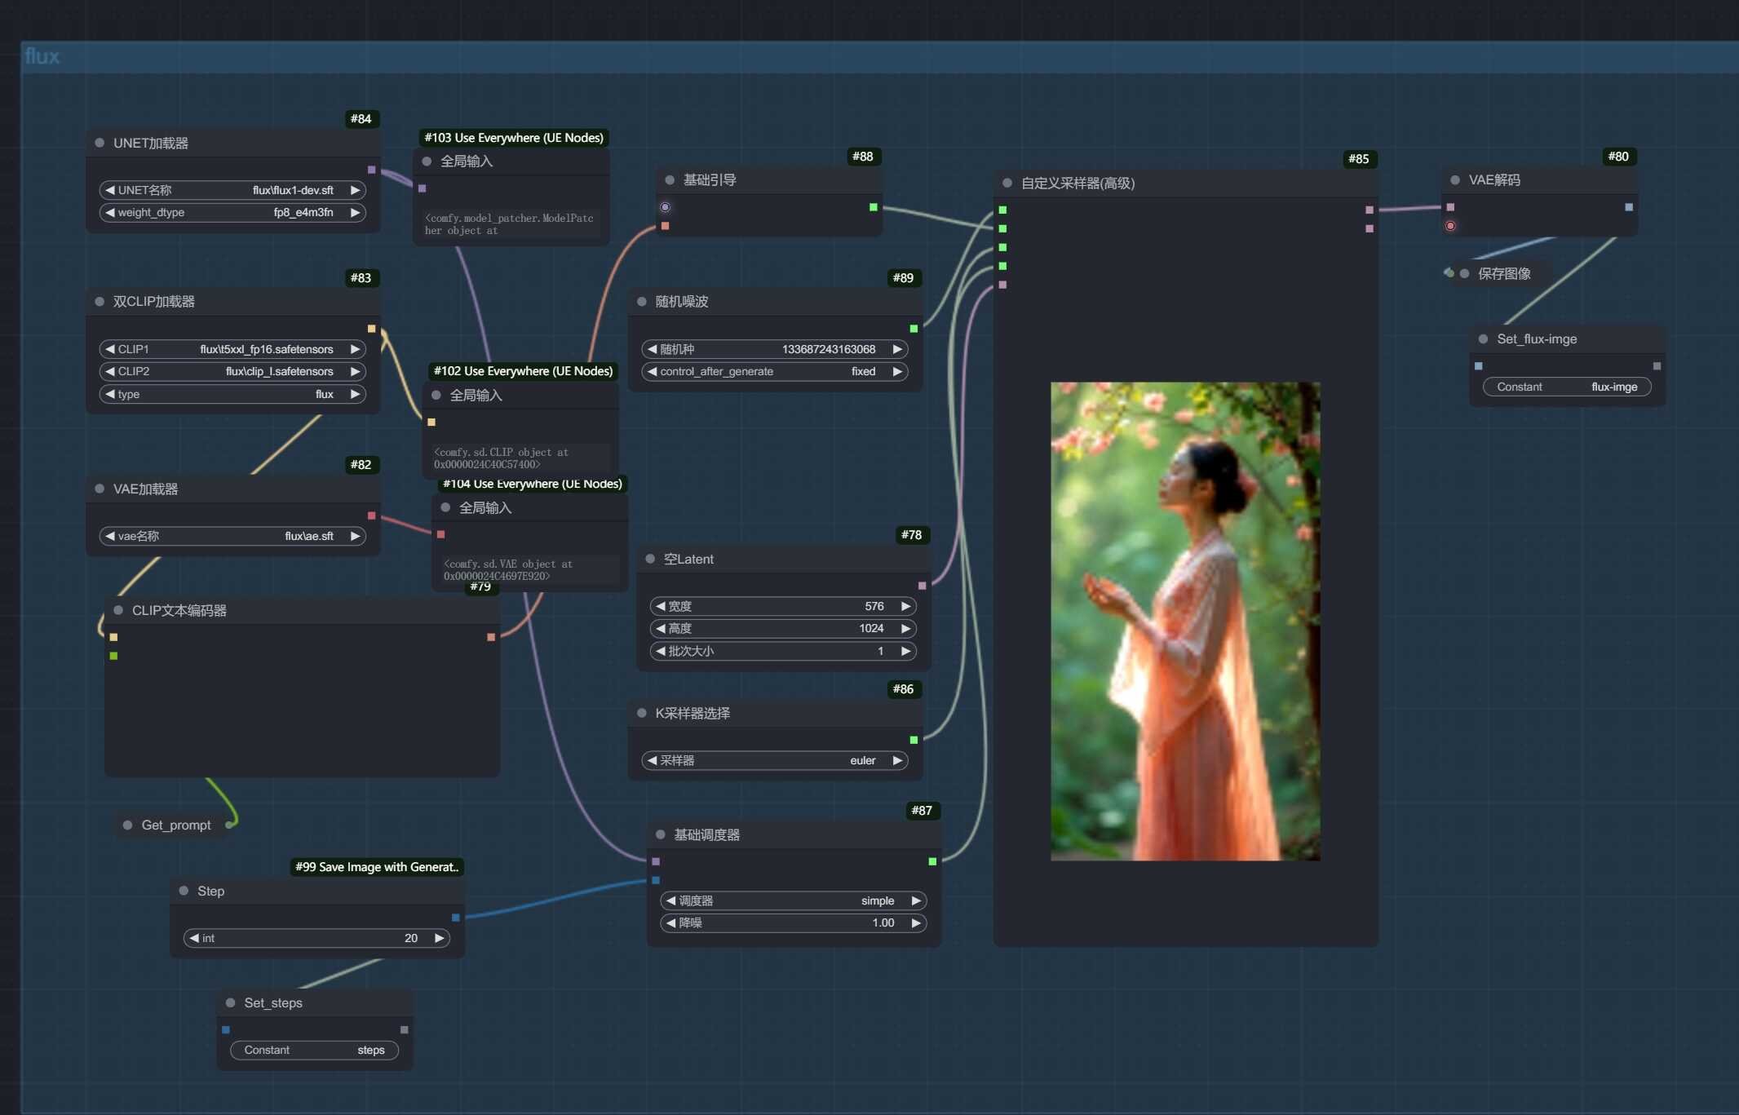1739x1115 pixels.
Task: Expand the collapsed Get_prompt node
Action: (127, 825)
